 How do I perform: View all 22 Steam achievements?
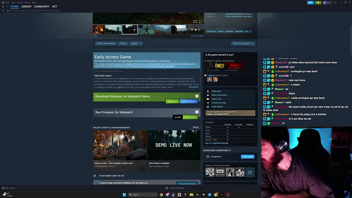click(250, 172)
